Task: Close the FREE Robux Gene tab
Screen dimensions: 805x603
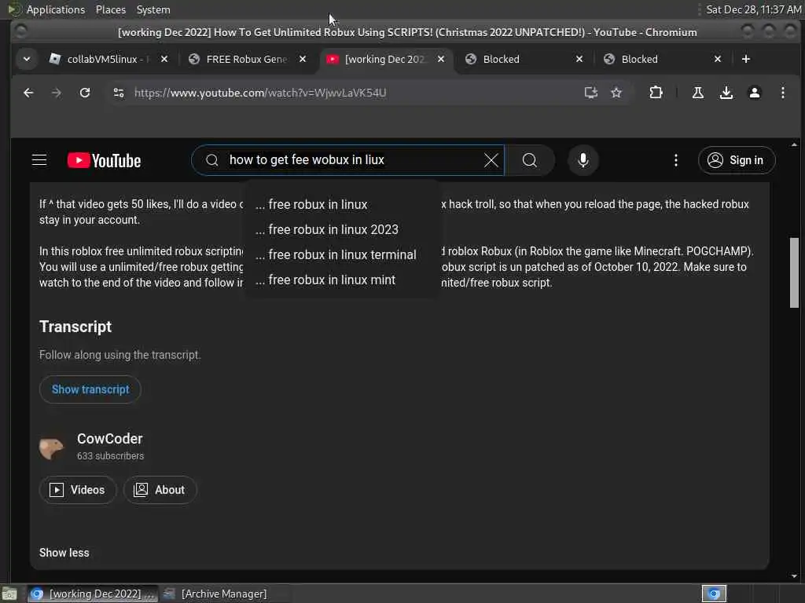Action: (303, 59)
